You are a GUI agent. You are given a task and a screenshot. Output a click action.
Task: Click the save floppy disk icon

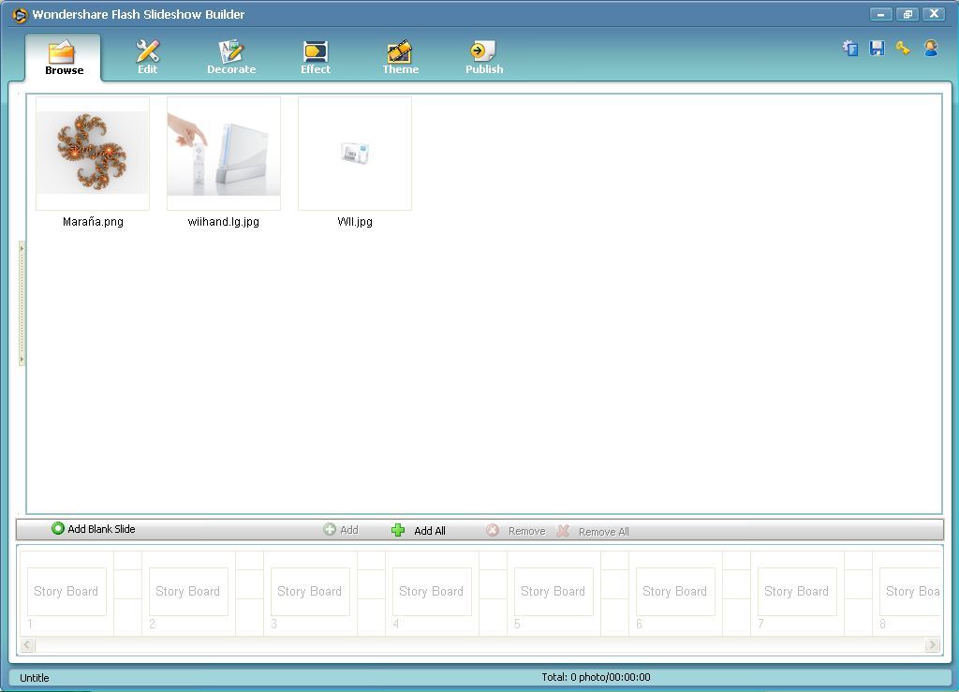[877, 48]
